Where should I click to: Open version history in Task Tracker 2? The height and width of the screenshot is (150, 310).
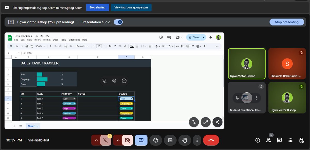(x=161, y=37)
